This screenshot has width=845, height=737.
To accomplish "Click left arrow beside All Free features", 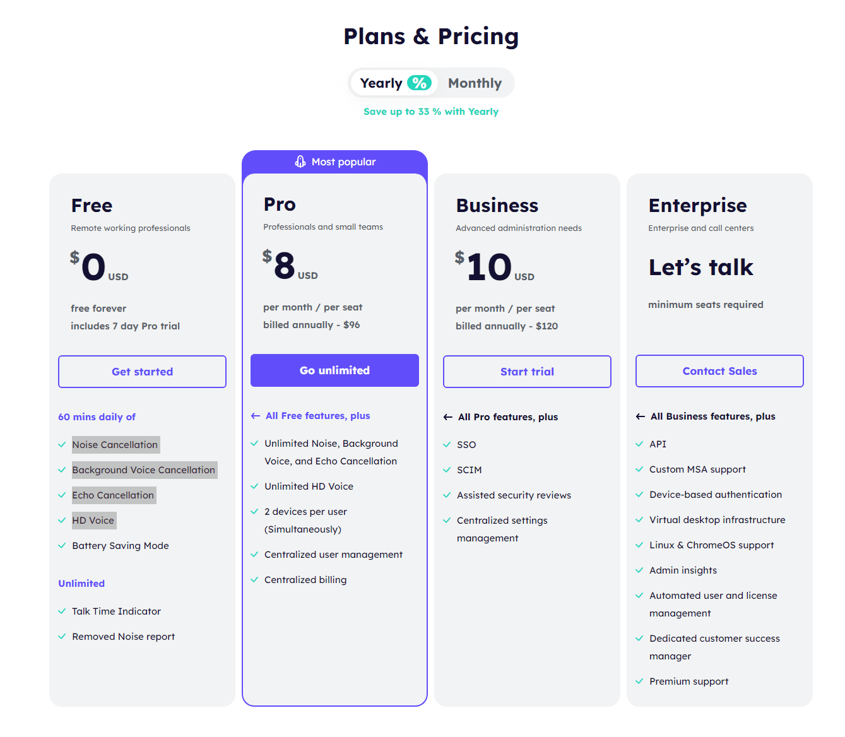I will [x=256, y=416].
